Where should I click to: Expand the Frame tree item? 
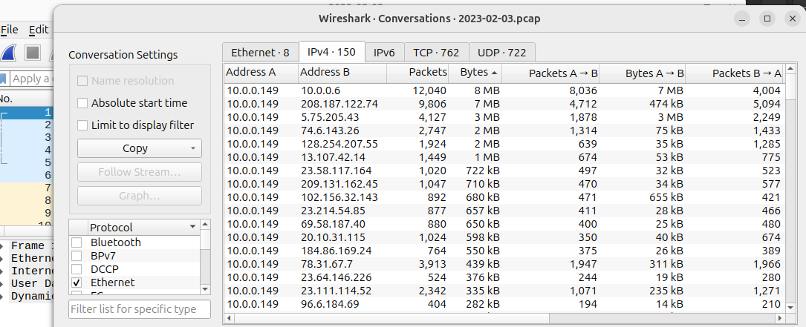point(2,246)
